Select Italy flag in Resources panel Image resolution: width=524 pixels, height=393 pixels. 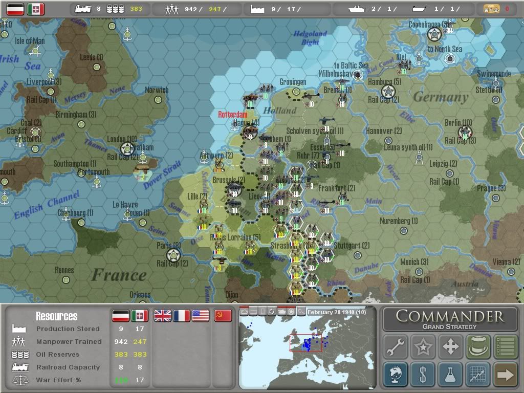(139, 315)
